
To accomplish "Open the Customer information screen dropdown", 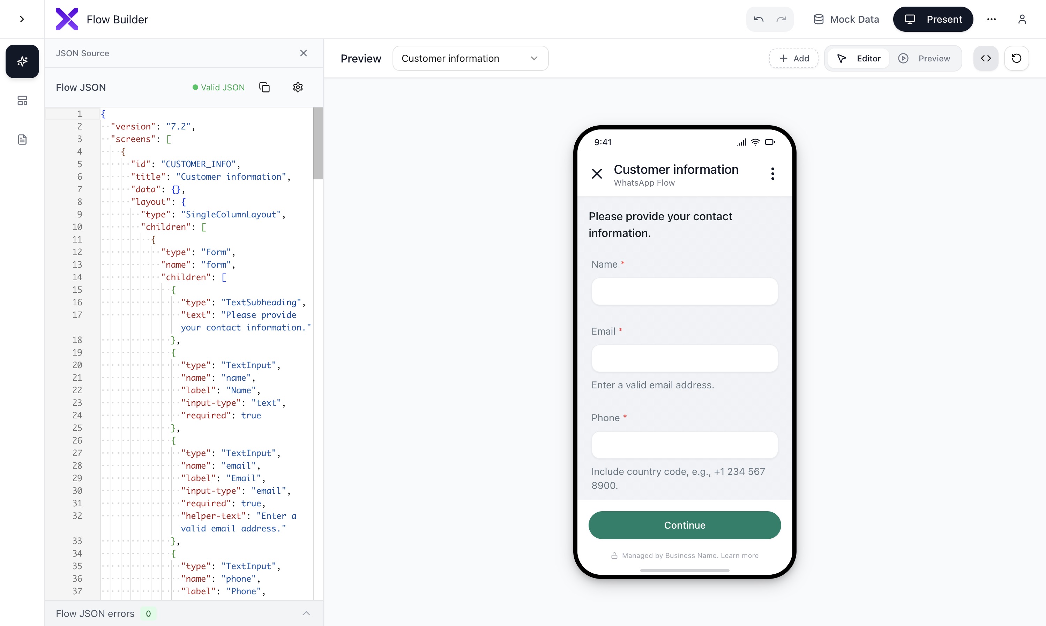I will 470,58.
